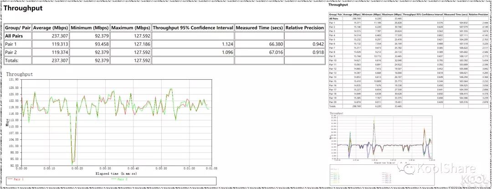
Task: Select the Elapsed time (h:mm:ss) label under large chart
Action: (117, 174)
